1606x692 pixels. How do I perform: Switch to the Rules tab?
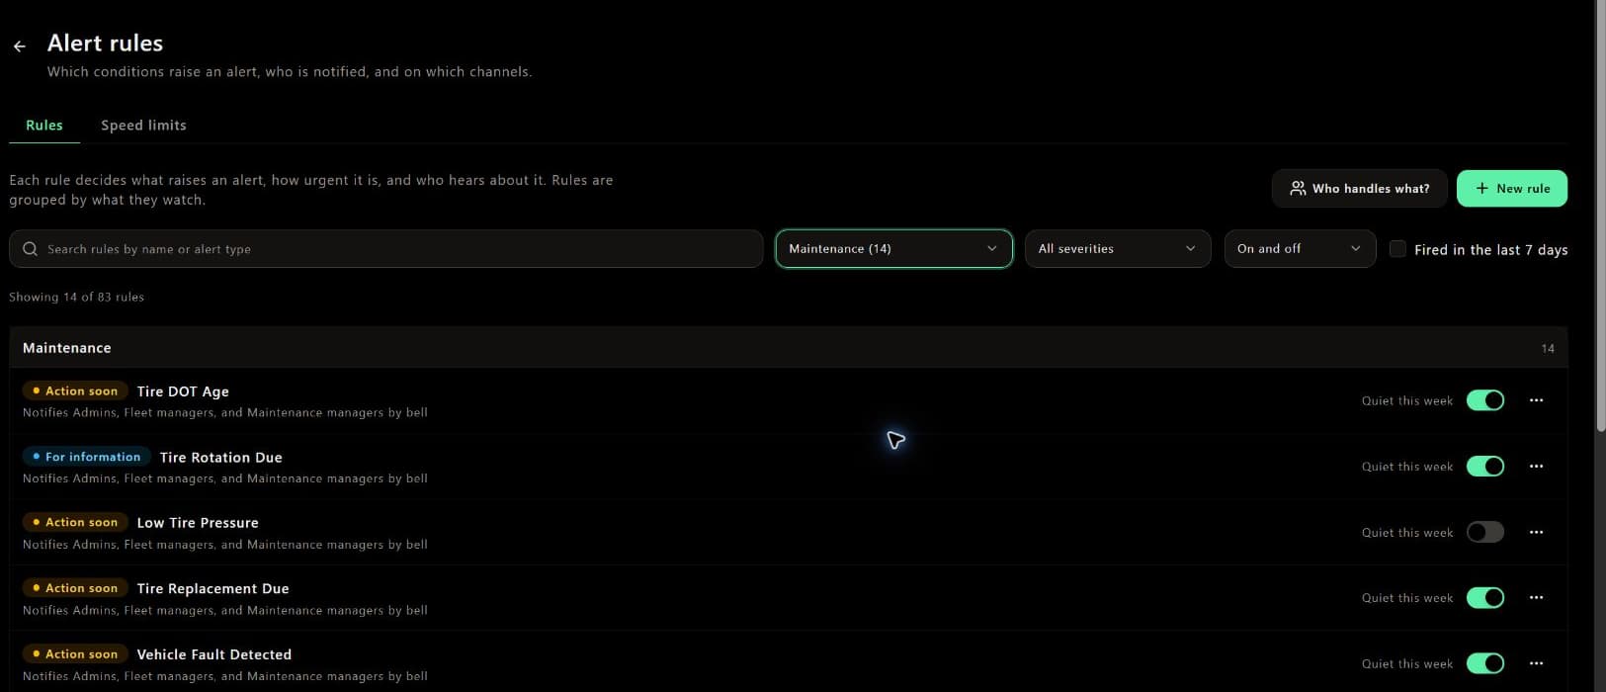click(x=44, y=126)
